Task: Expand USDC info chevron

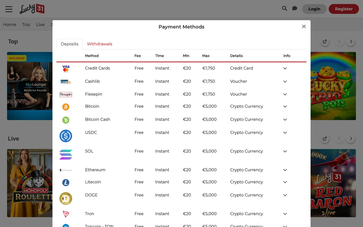Action: coord(285,133)
